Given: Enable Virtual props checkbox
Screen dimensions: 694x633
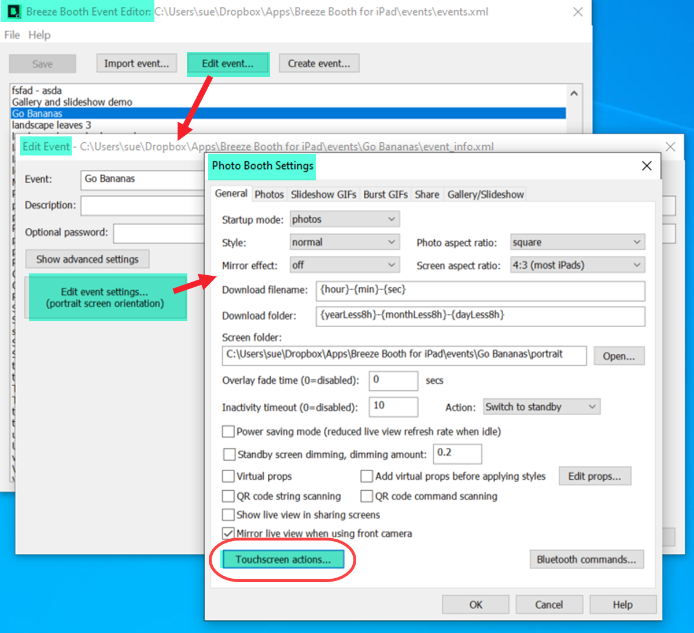Looking at the screenshot, I should click(x=229, y=476).
